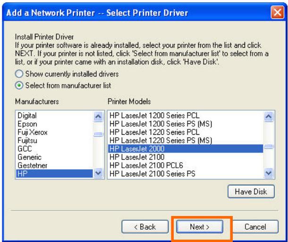
Task: Choose HP LaserJet 1200 Series PS (MS)
Action: [186, 124]
